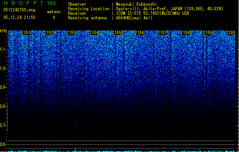Click the bright echo spot near 2153 at 0.7 kHz

[76, 125]
